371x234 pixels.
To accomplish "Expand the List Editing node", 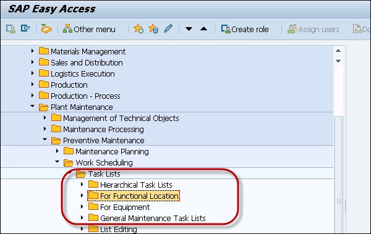I will [82, 228].
